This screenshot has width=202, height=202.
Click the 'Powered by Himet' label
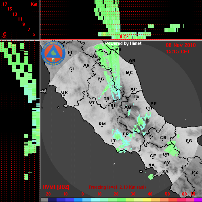click(x=123, y=43)
